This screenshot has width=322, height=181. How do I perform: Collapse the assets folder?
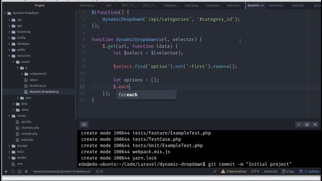(14, 62)
